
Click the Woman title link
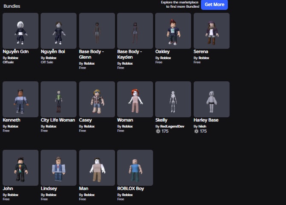coord(125,120)
